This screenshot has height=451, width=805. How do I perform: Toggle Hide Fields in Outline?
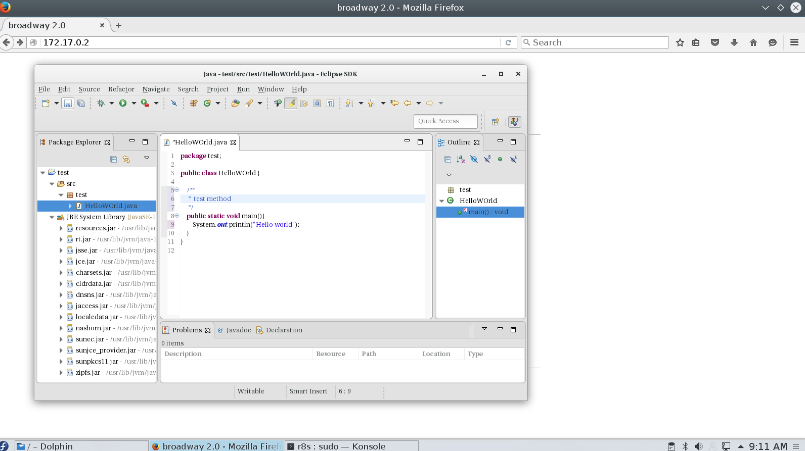[x=474, y=159]
